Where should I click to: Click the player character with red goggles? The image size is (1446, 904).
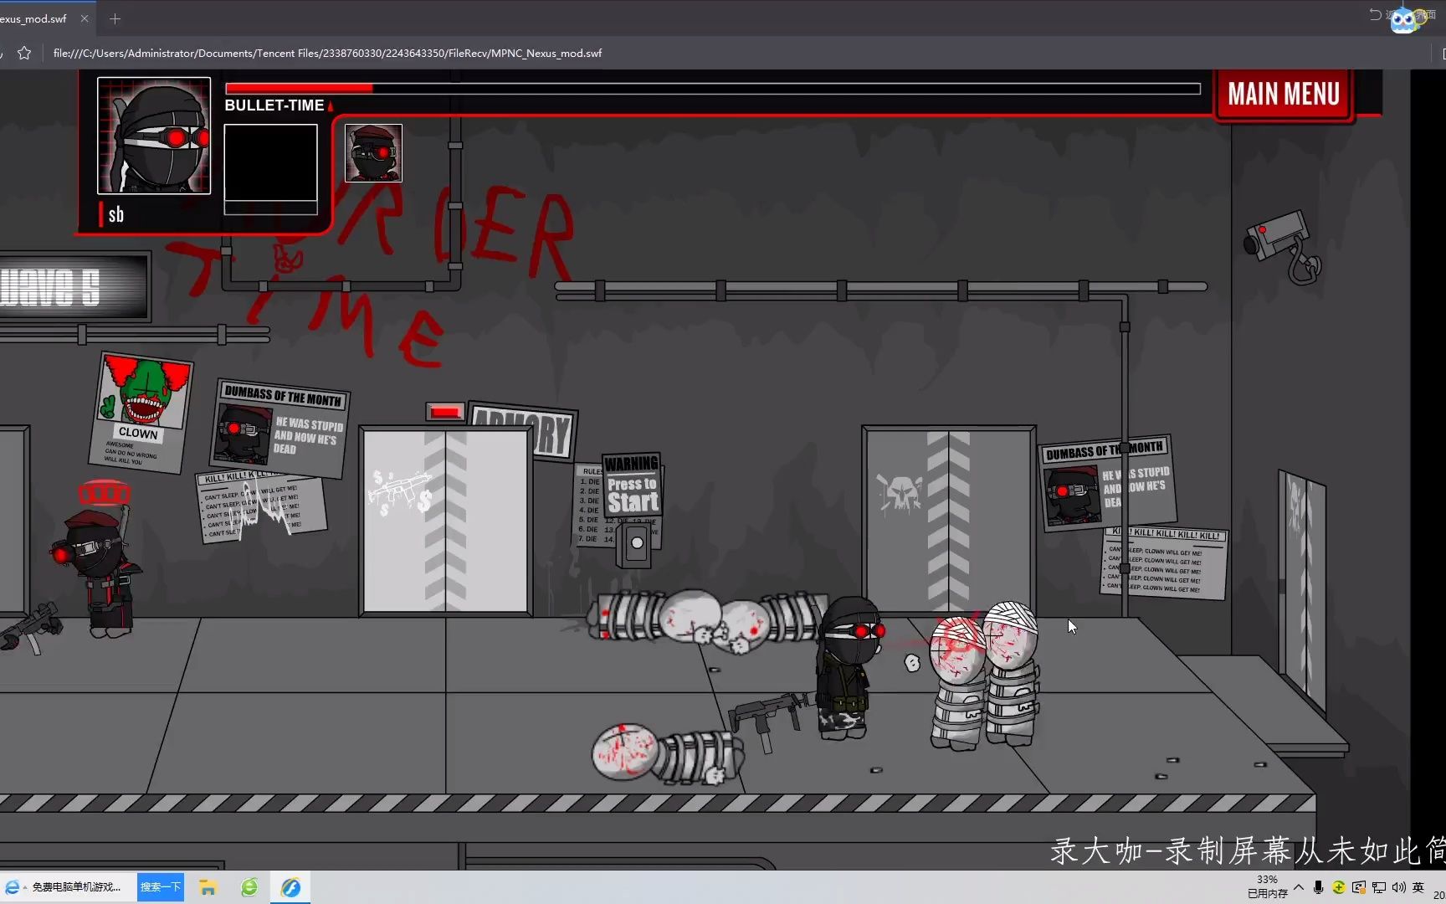click(x=849, y=668)
